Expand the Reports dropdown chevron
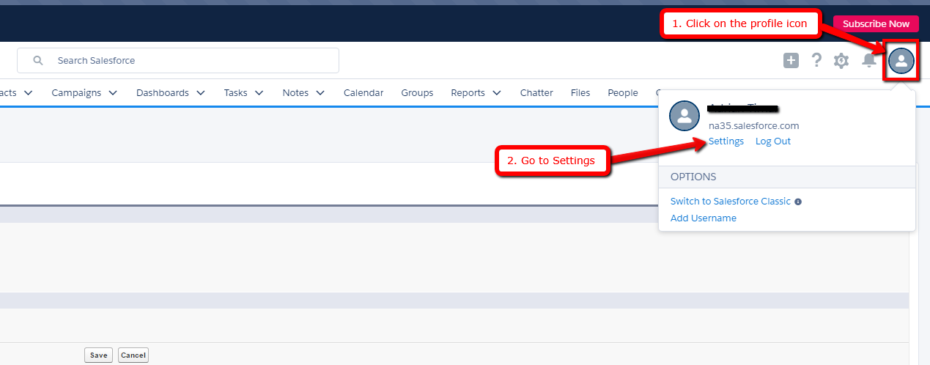The width and height of the screenshot is (930, 365). [497, 93]
